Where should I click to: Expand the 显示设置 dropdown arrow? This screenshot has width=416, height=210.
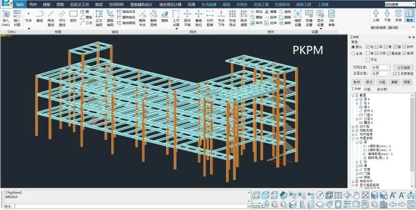(x=320, y=28)
